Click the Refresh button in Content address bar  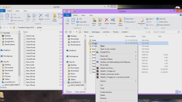click(x=149, y=32)
